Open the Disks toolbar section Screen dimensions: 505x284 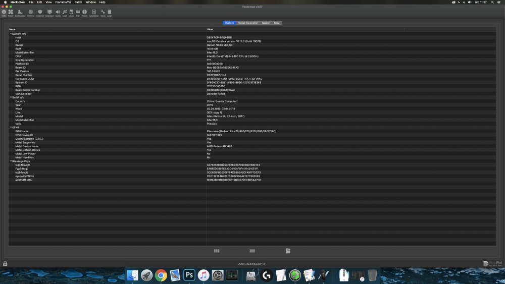(x=71, y=13)
